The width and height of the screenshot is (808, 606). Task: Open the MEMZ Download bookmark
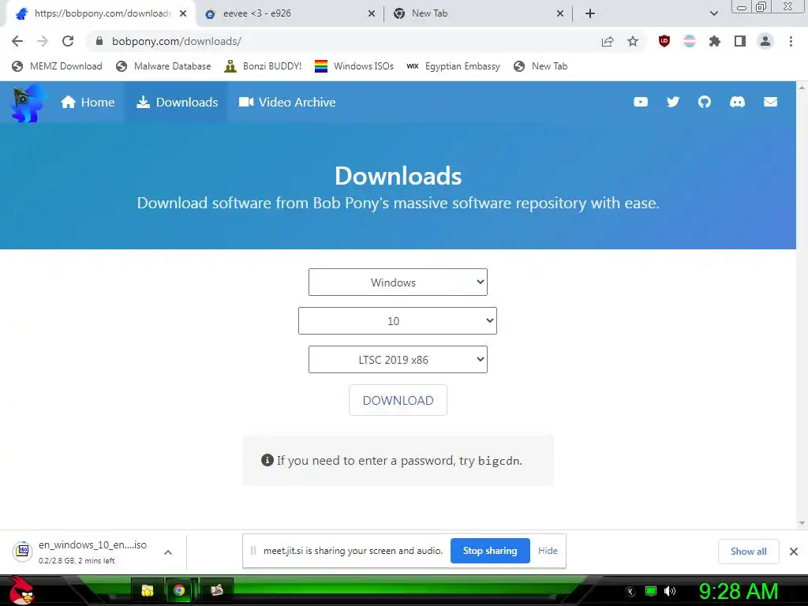(57, 66)
